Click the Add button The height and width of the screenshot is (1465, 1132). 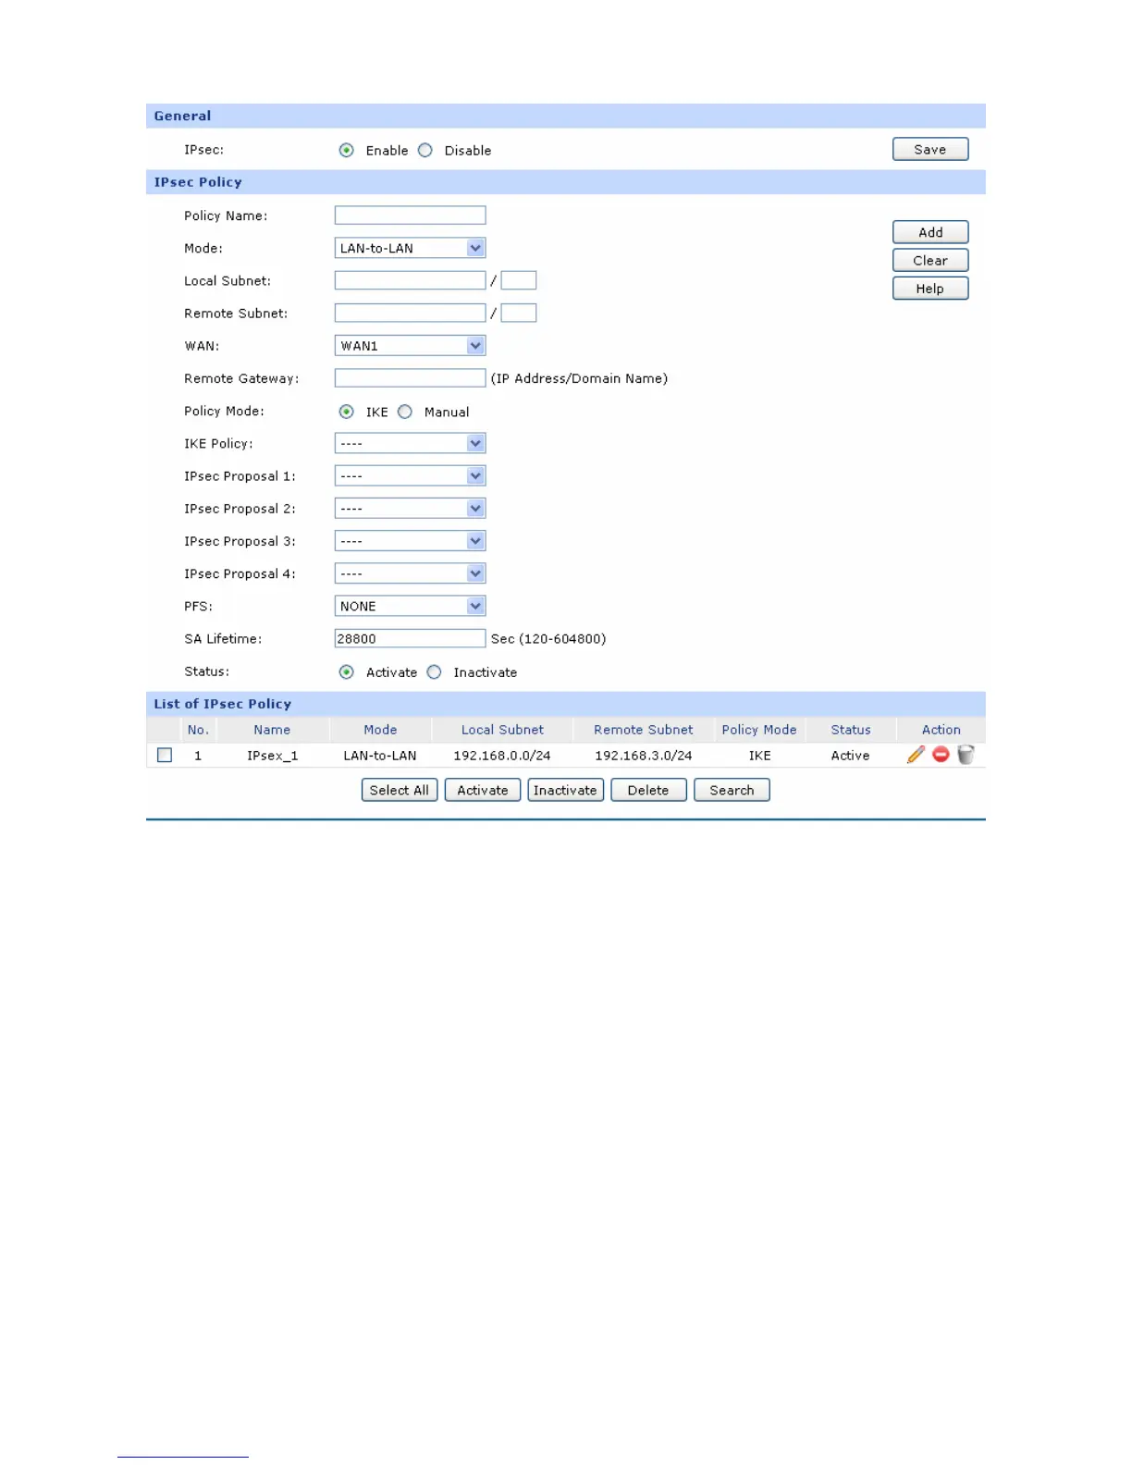click(x=930, y=232)
